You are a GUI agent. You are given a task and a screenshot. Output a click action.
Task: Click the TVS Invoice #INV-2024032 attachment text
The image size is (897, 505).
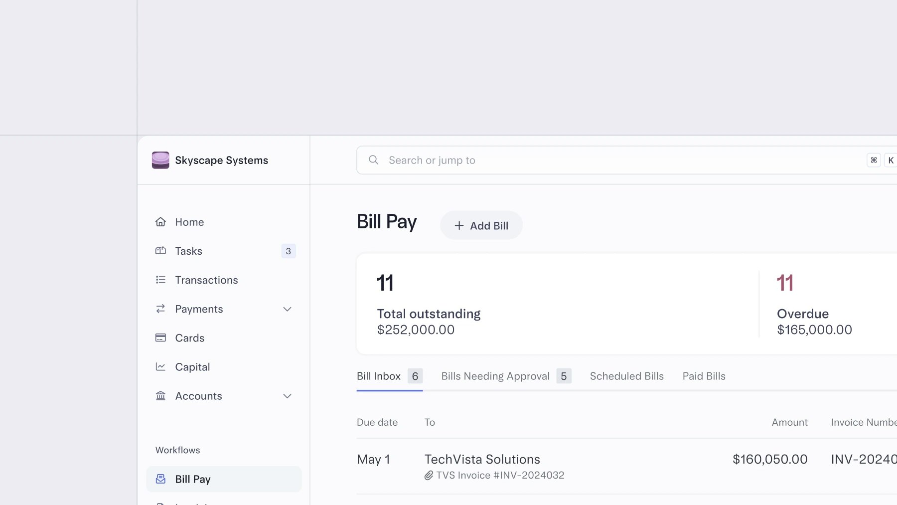[x=500, y=475]
